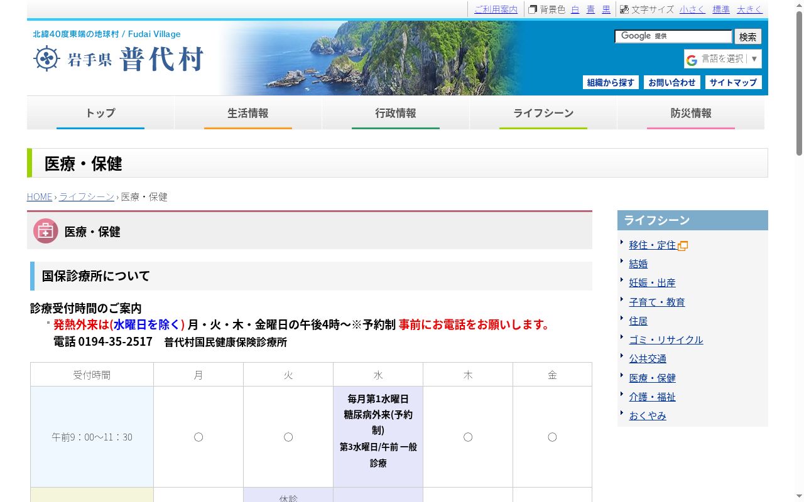Open the 結婚 sidebar link

coord(638,264)
